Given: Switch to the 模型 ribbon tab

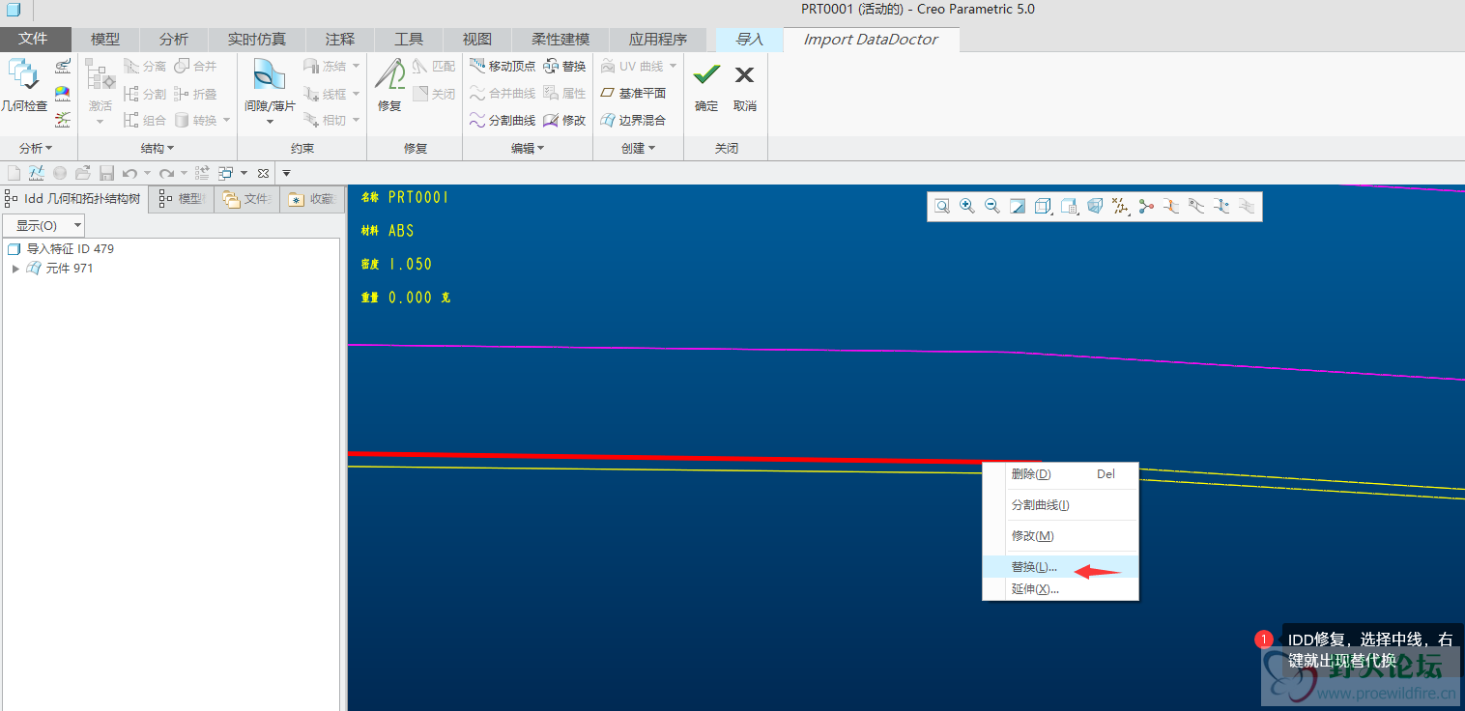Looking at the screenshot, I should click(105, 40).
